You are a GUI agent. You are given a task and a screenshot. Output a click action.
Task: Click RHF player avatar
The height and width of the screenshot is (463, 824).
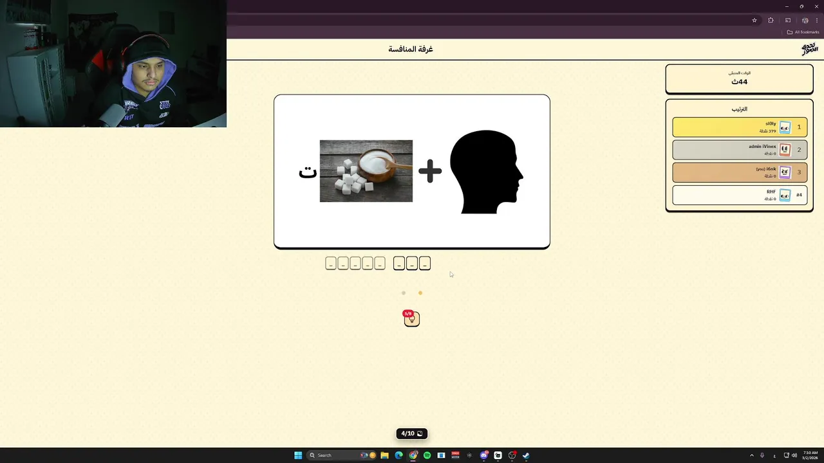[785, 195]
